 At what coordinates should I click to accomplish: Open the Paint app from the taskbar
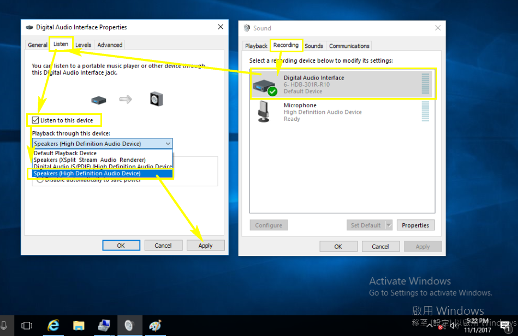coord(155,326)
